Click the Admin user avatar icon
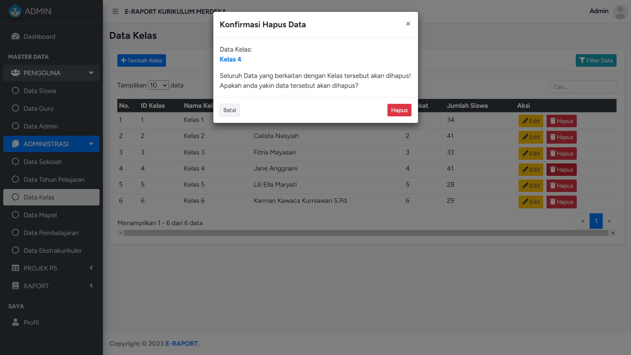This screenshot has width=631, height=355. coord(620,11)
